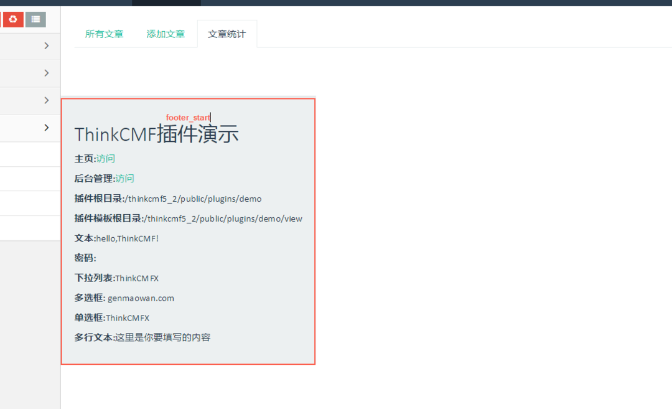Viewport: 672px width, 409px height.
Task: Open the 添加文章 tab
Action: click(166, 34)
